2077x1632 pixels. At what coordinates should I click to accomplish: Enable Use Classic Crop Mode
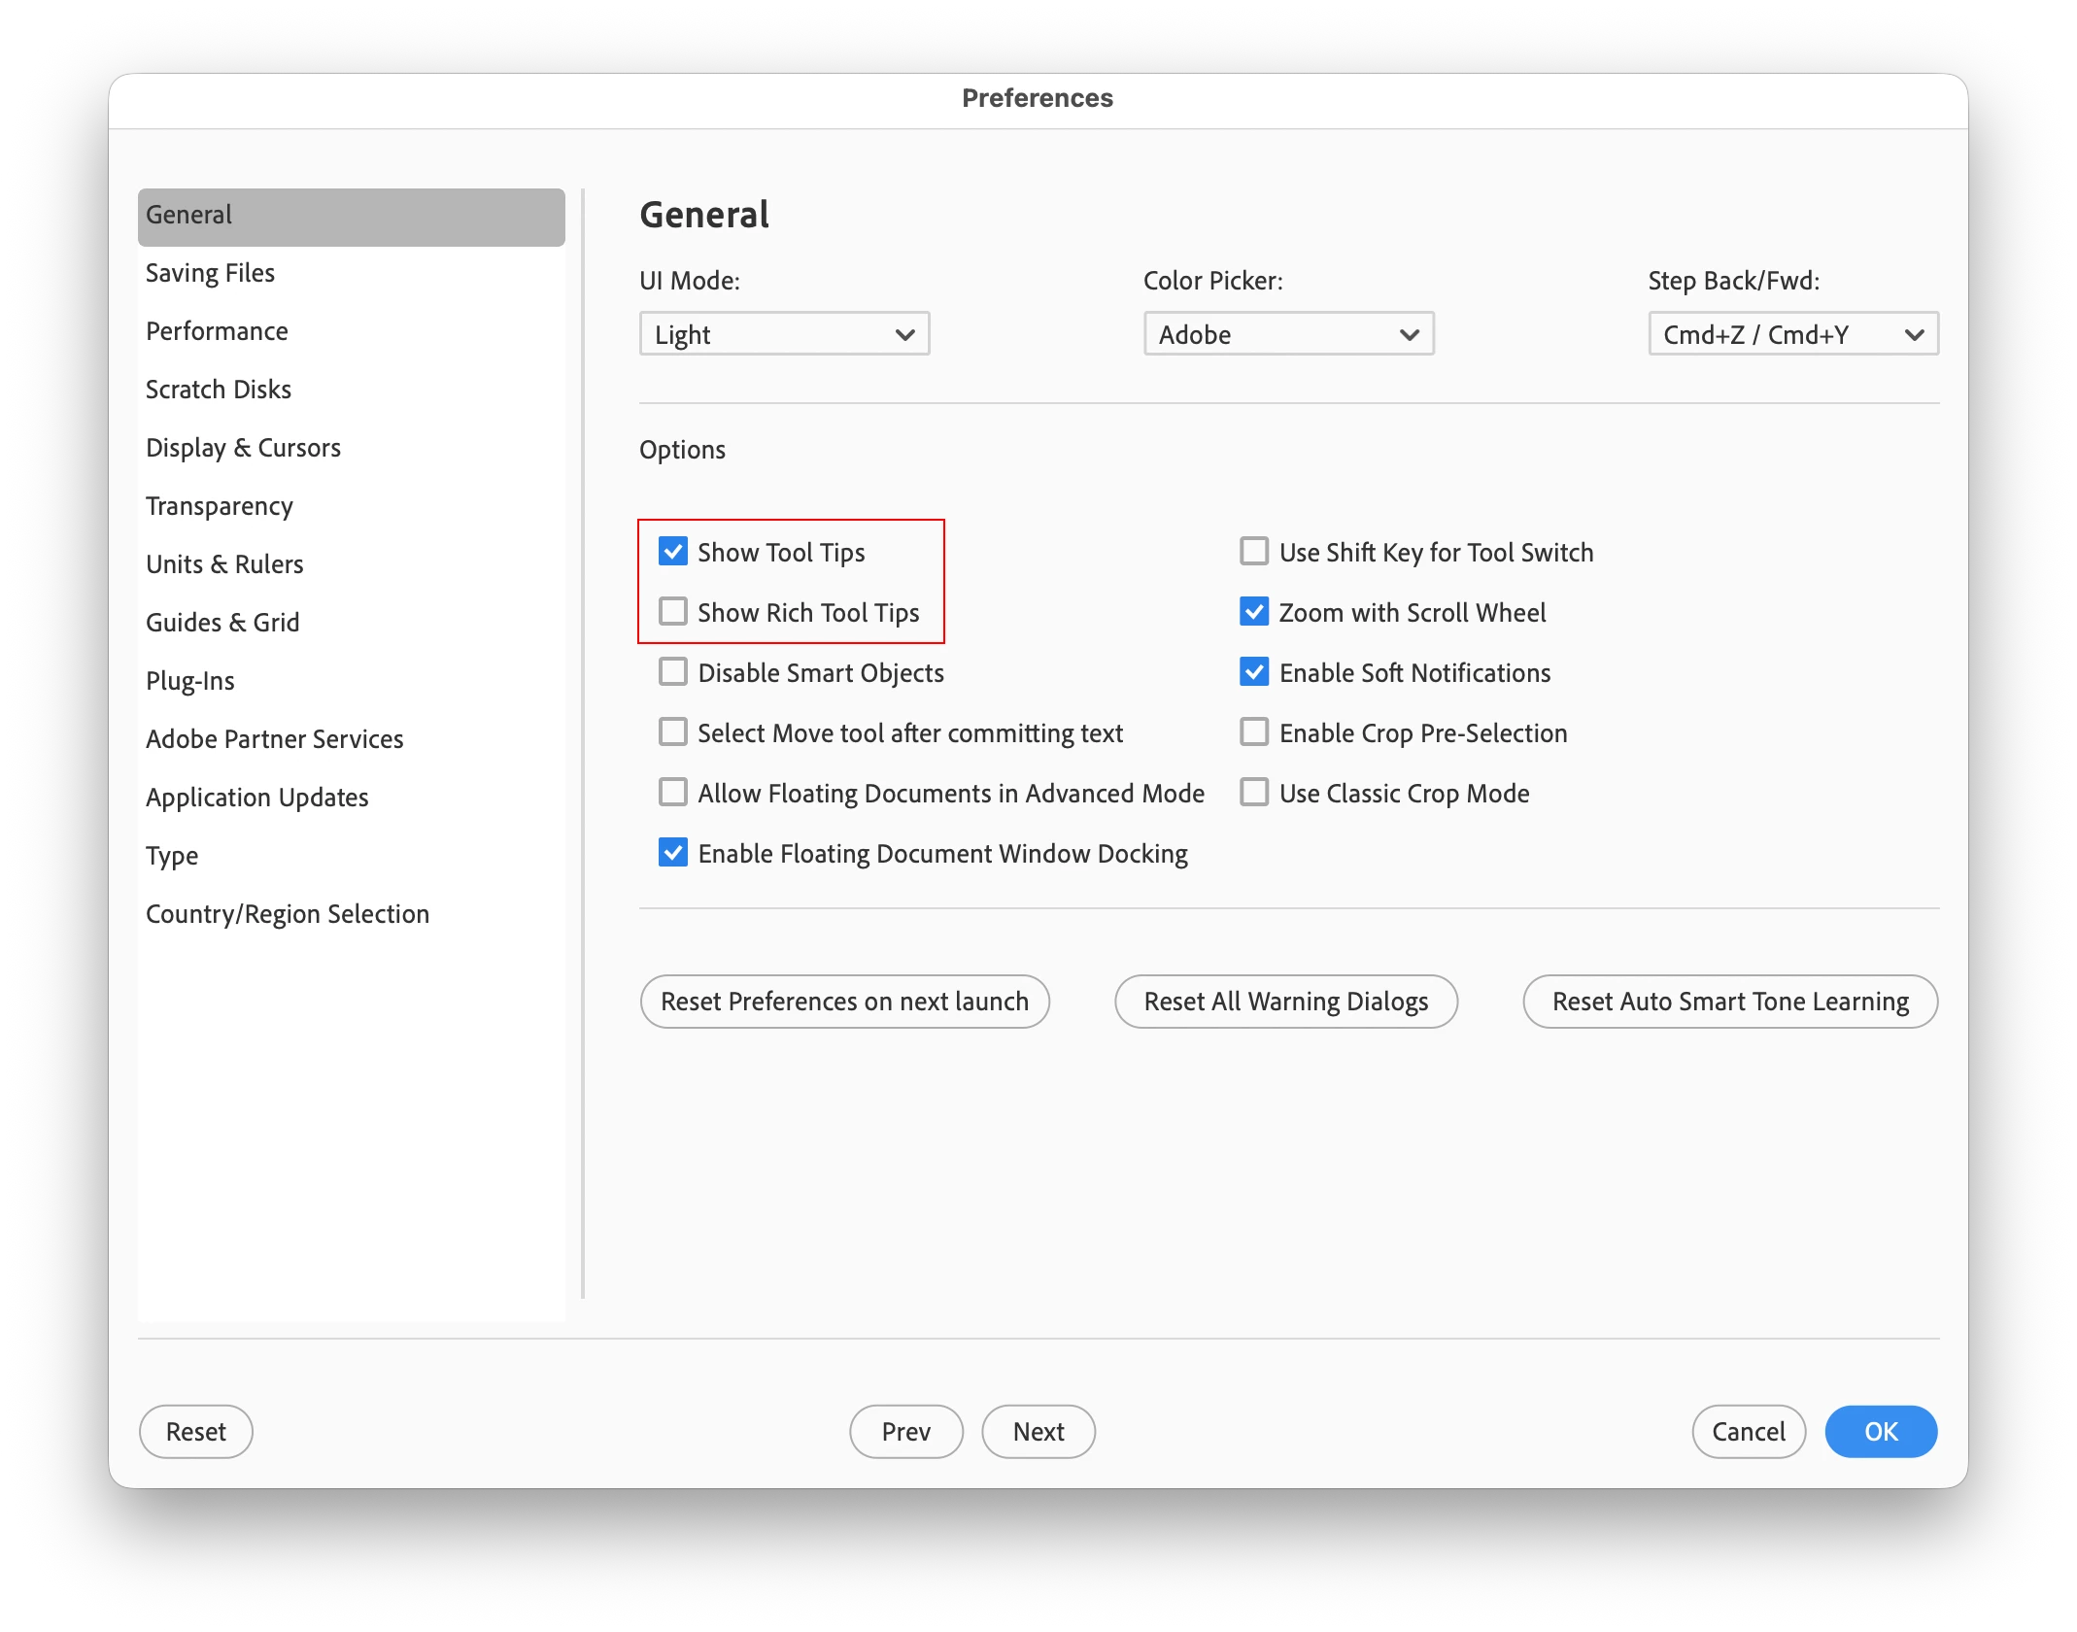pyautogui.click(x=1254, y=793)
